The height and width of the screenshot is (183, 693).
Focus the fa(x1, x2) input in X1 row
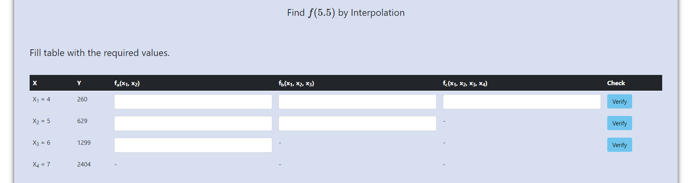point(193,102)
